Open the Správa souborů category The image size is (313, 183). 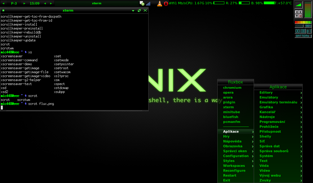coord(278,151)
